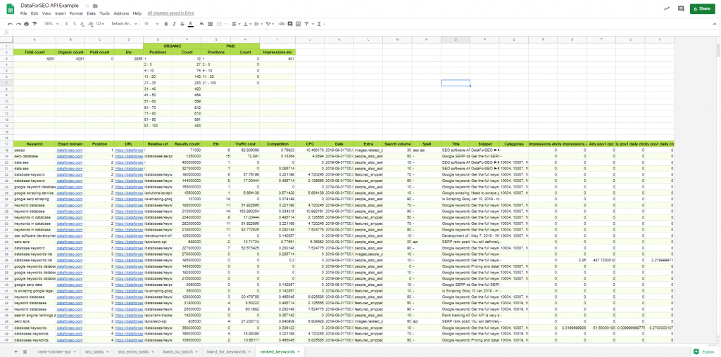Redo the last undone action
Image resolution: width=721 pixels, height=357 pixels.
(x=18, y=24)
